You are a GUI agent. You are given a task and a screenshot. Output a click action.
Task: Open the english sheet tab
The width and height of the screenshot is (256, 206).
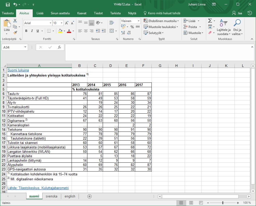(x=70, y=196)
